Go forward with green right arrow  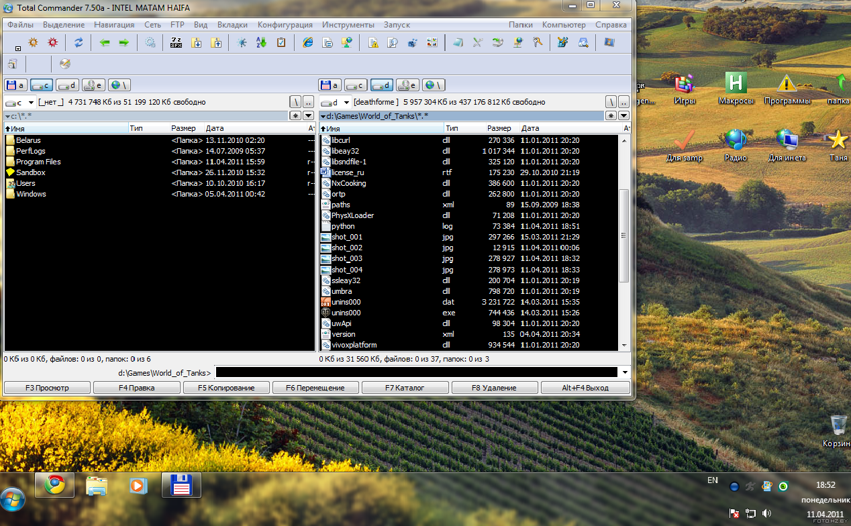[x=123, y=42]
